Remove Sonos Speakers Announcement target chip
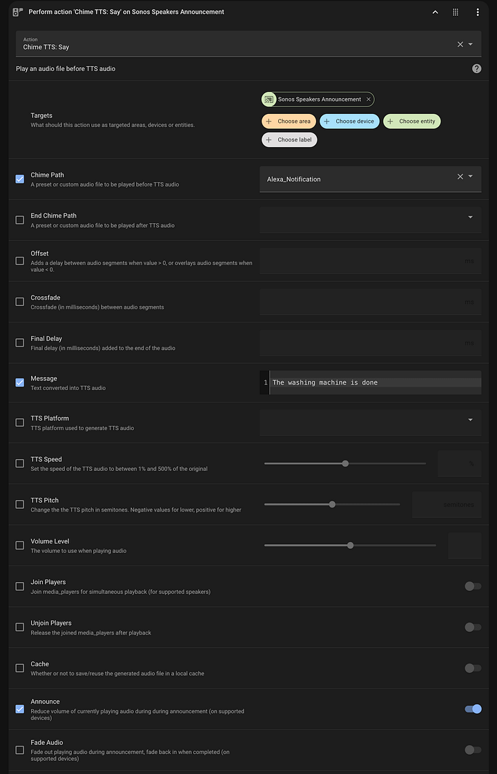This screenshot has width=497, height=774. 368,99
